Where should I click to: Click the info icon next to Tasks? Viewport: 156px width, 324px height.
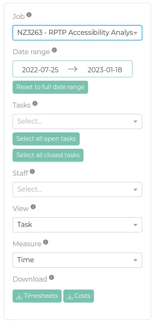[35, 103]
